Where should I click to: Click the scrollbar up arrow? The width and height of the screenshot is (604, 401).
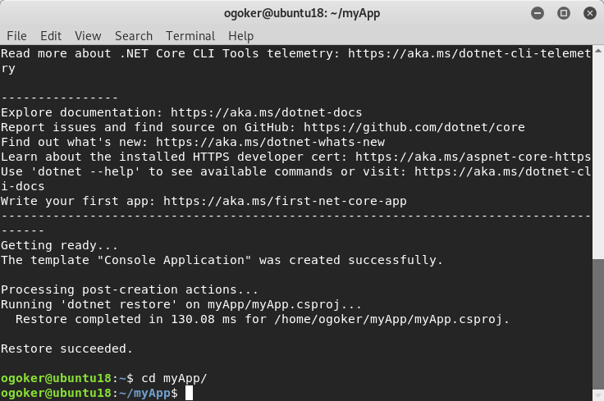pyautogui.click(x=597, y=50)
